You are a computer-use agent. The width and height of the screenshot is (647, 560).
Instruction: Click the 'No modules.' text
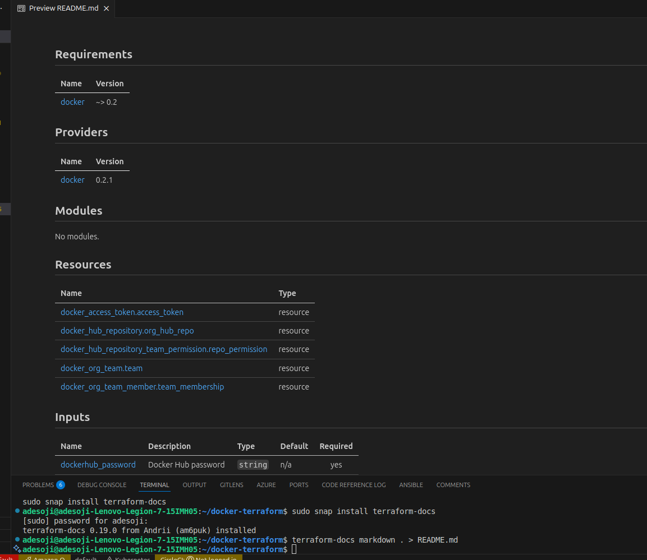click(x=77, y=237)
